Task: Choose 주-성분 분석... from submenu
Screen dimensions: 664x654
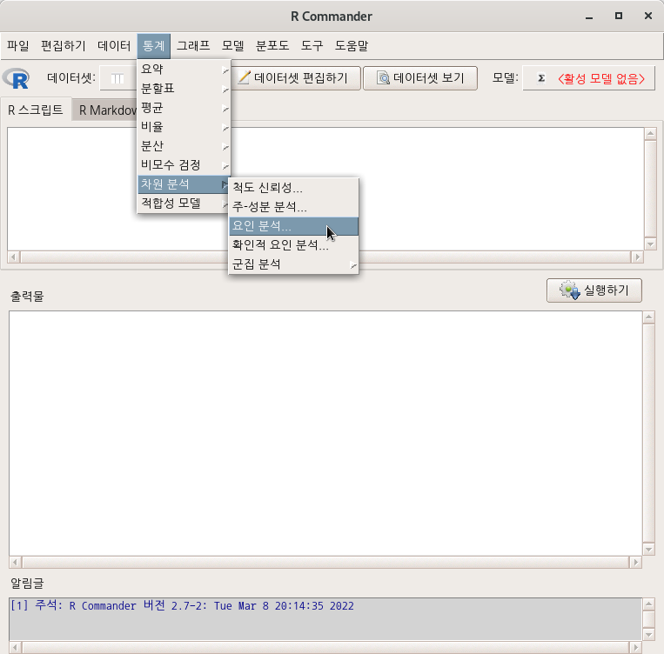Action: click(x=293, y=207)
